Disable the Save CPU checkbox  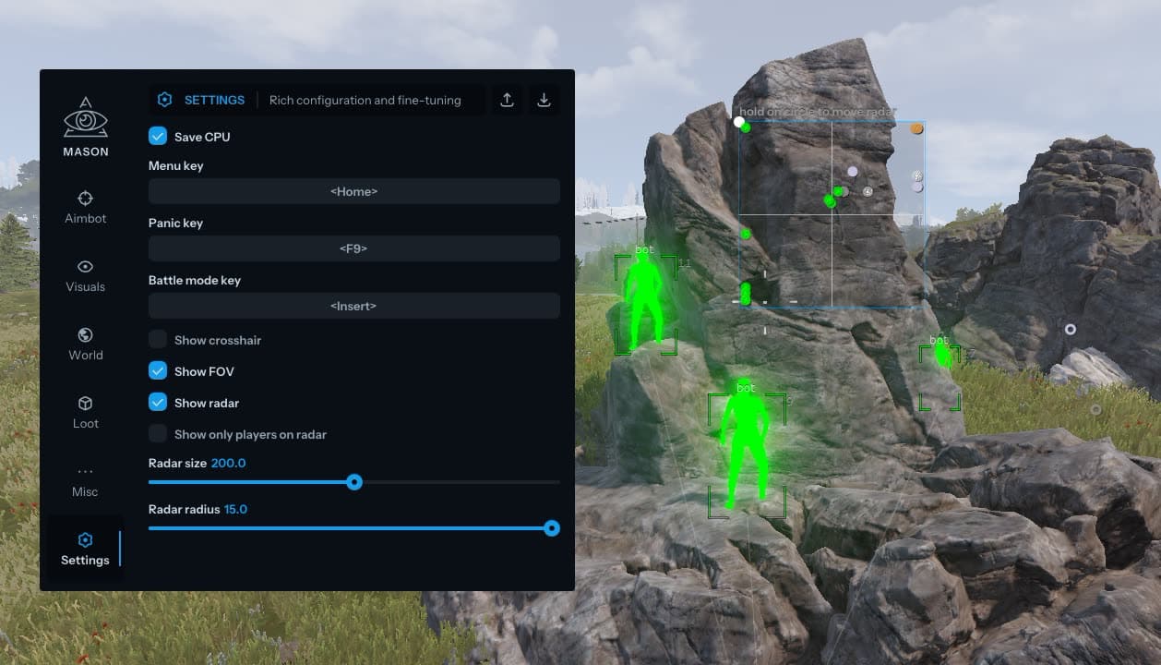158,137
